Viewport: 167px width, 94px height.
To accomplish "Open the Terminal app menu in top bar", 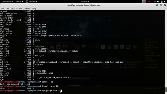I will coord(32,2).
